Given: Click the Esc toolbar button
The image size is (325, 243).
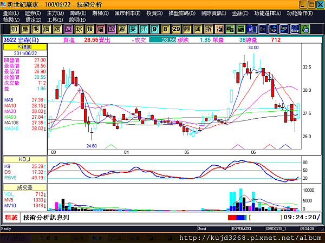Looking at the screenshot, I should [x=262, y=29].
